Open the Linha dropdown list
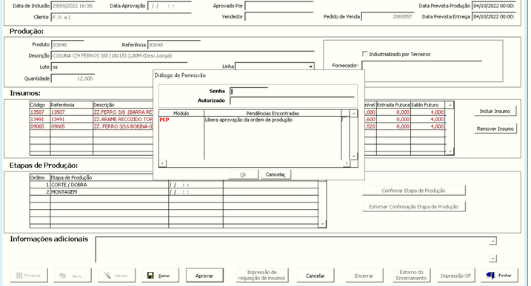 310,67
